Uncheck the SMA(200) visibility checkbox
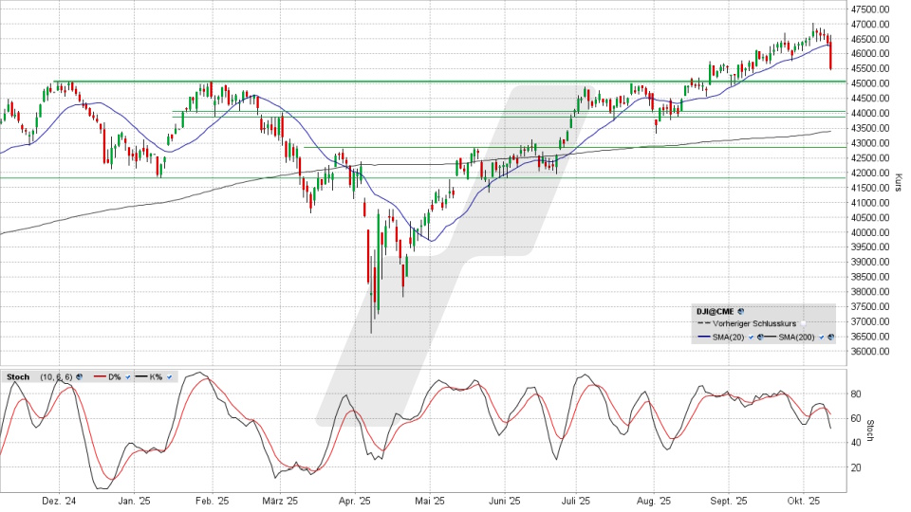The width and height of the screenshot is (911, 512). coord(821,337)
